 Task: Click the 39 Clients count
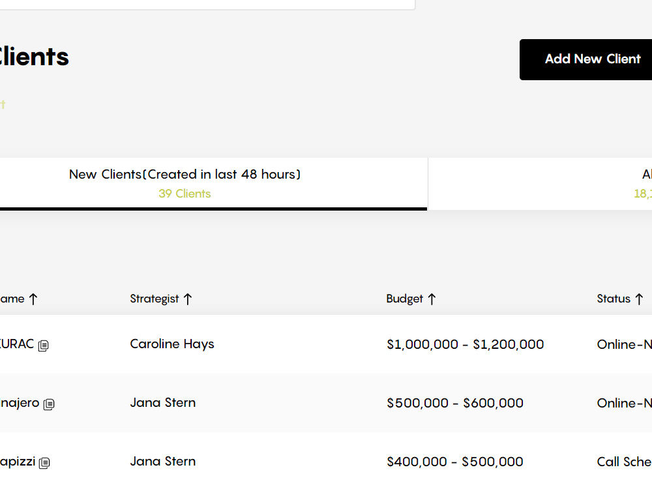(x=185, y=194)
